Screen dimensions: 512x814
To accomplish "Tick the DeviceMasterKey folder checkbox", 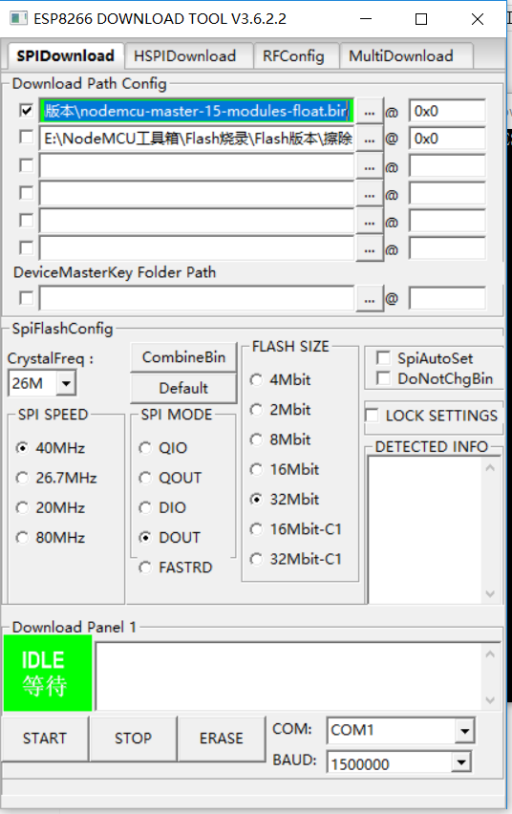I will pos(26,298).
